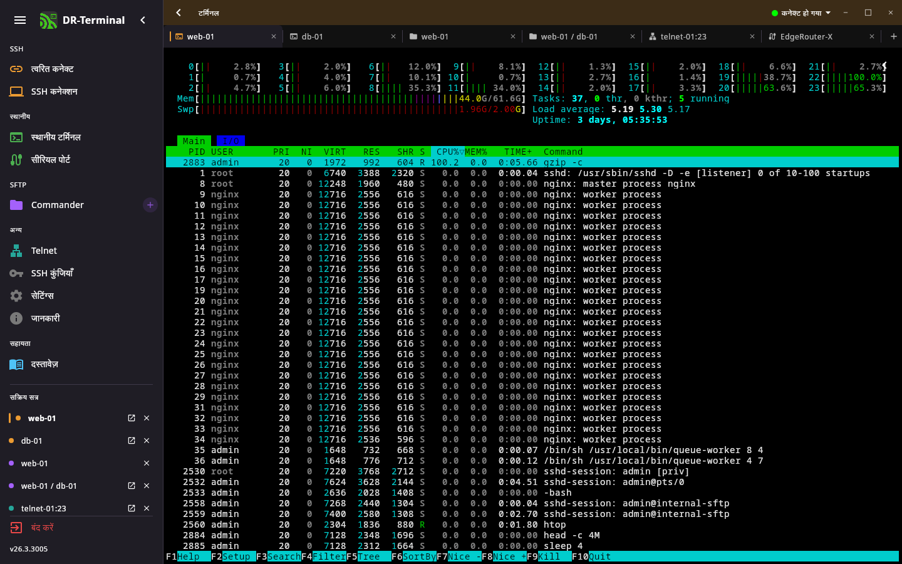Screen dimensions: 902x564
Task: Close web-01 / db-01 session
Action: [x=147, y=486]
